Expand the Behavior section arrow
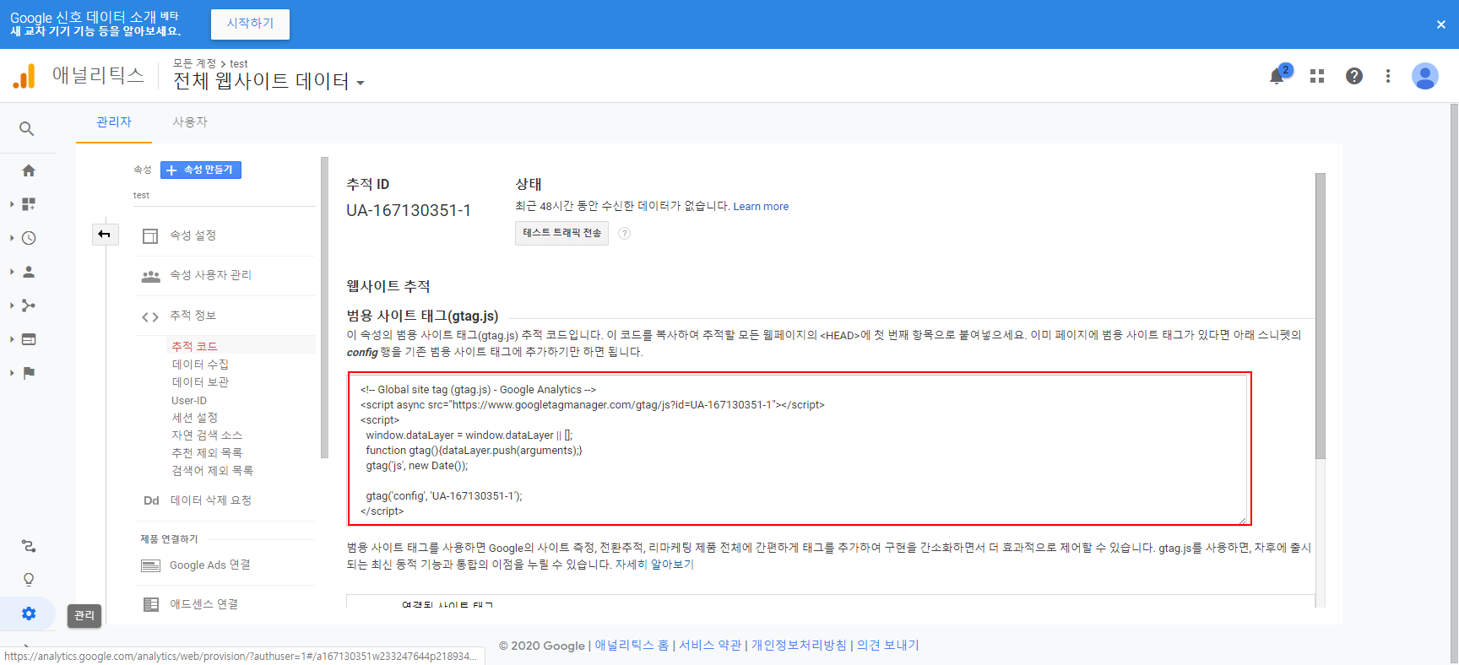 pyautogui.click(x=12, y=339)
